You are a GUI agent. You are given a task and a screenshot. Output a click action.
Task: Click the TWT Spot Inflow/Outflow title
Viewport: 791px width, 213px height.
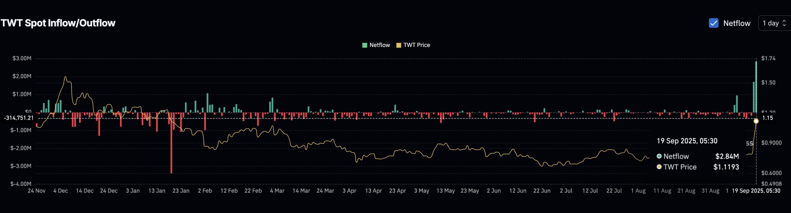(58, 23)
